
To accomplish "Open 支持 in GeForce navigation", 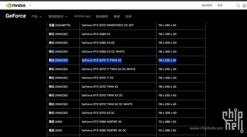I will [128, 16].
